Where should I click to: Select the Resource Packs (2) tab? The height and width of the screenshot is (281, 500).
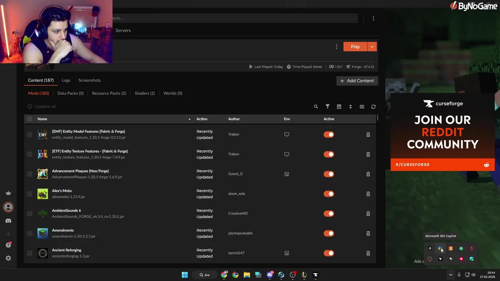coord(109,93)
